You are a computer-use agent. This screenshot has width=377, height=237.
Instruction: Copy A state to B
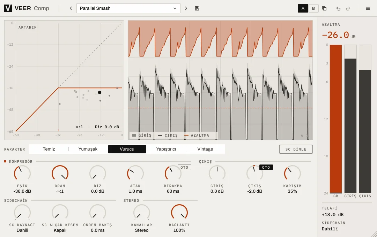pyautogui.click(x=324, y=8)
